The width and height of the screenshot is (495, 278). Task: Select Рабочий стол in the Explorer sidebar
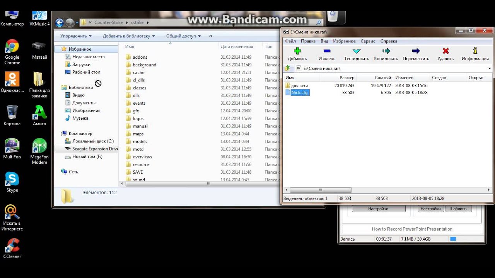pos(86,72)
